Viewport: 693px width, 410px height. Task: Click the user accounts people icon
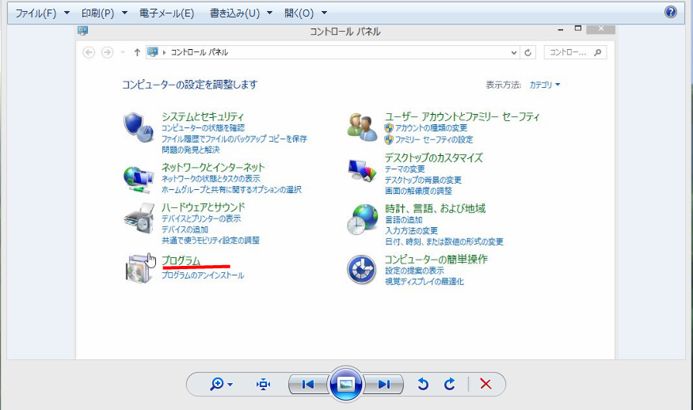[x=362, y=127]
